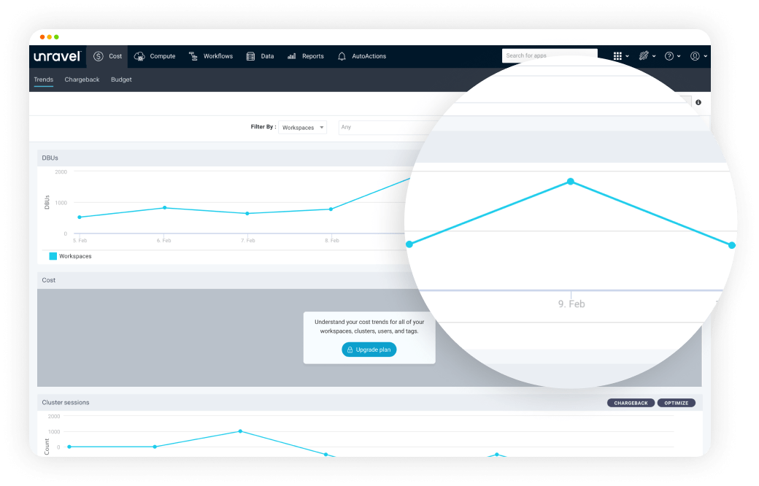Click the peak point in Cluster sessions chart
759x486 pixels.
(x=241, y=431)
